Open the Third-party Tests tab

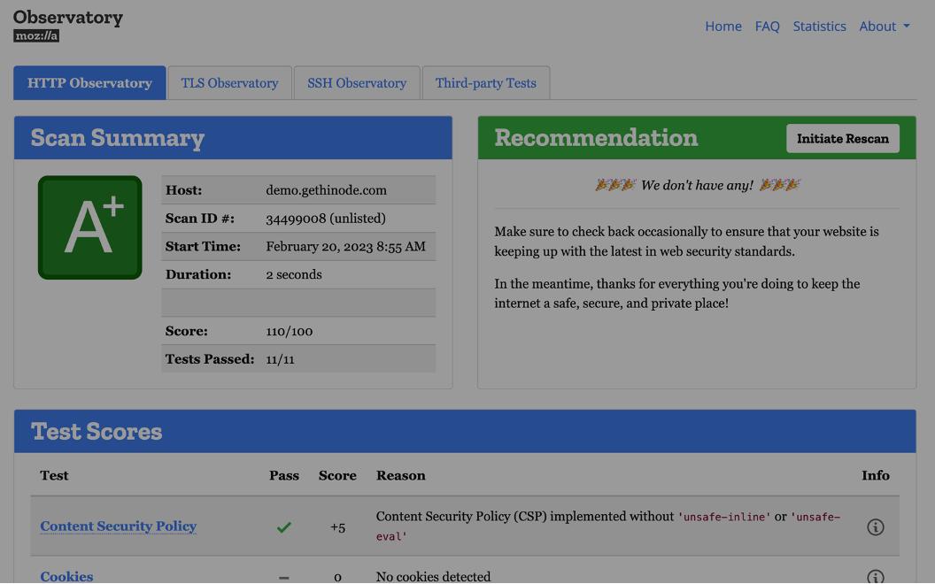coord(485,83)
